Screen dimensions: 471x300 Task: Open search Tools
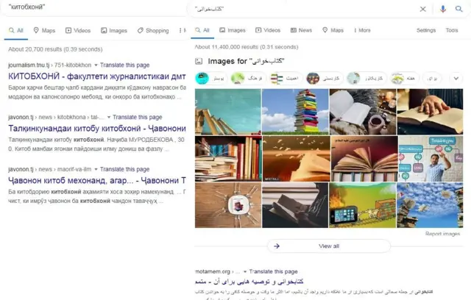[x=452, y=30]
